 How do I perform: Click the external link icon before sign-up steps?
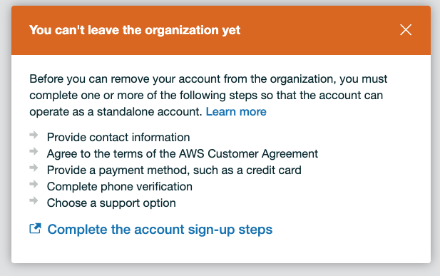coord(36,228)
